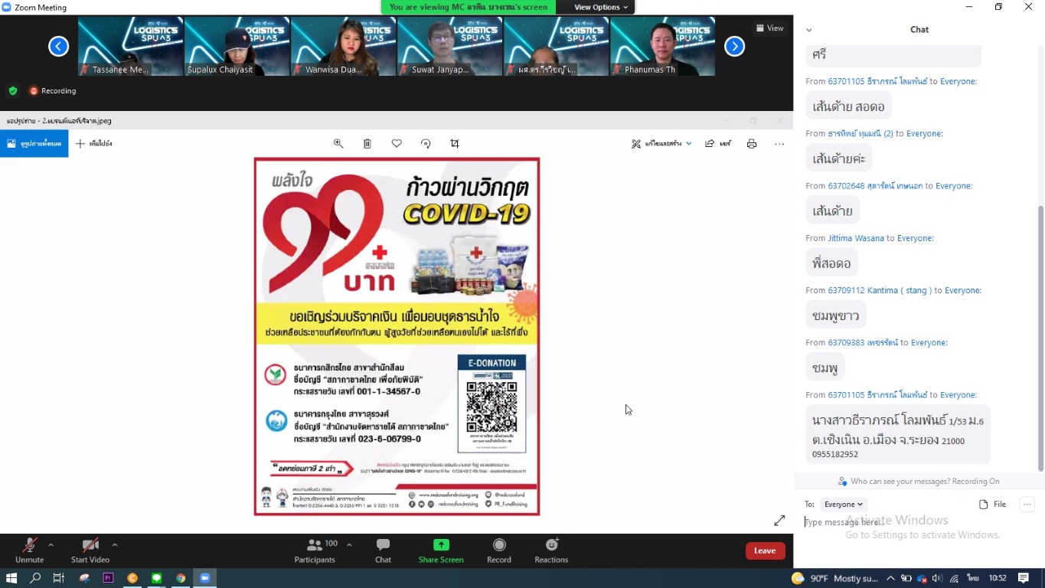
Task: Open Premiere Pro from taskbar
Action: point(108,578)
